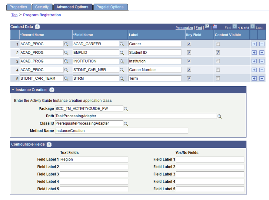269x200 pixels.
Task: Collapse the Instance Creation section
Action: [13, 90]
